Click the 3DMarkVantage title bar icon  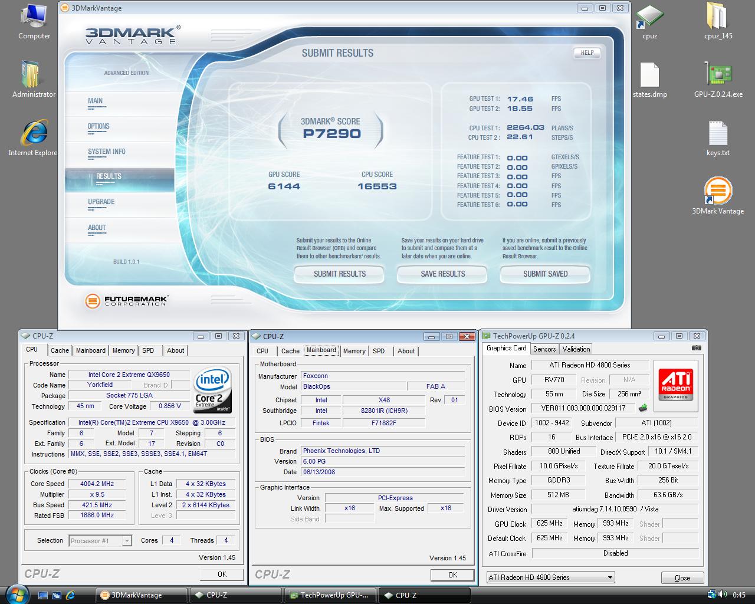pyautogui.click(x=65, y=8)
